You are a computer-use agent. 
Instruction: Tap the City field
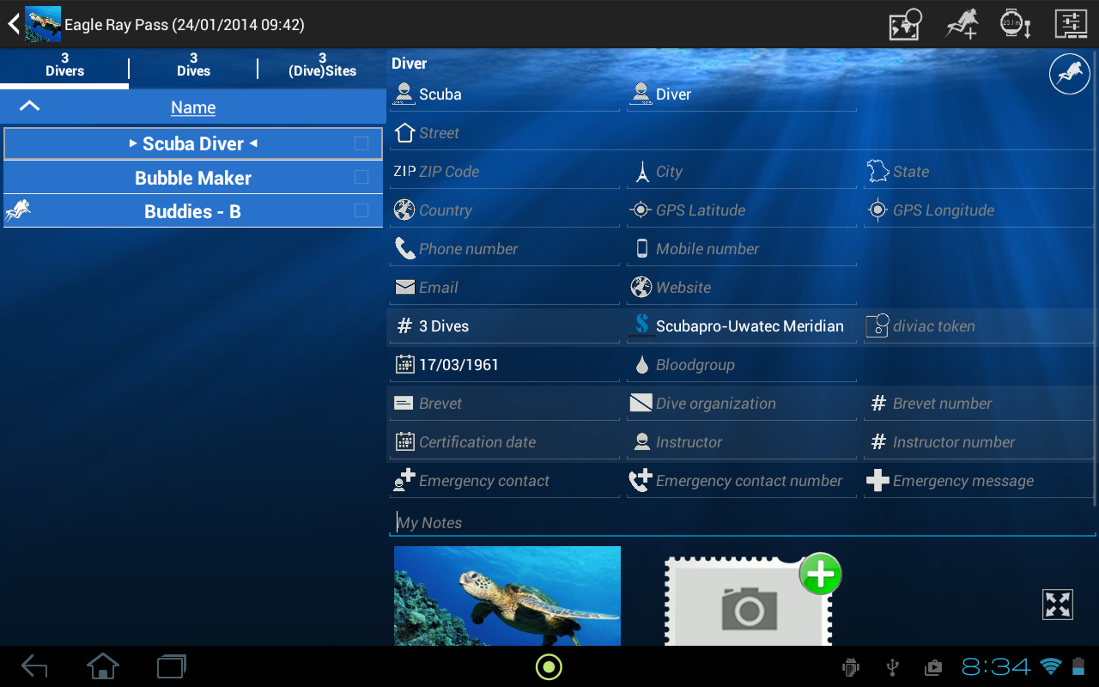click(x=742, y=172)
